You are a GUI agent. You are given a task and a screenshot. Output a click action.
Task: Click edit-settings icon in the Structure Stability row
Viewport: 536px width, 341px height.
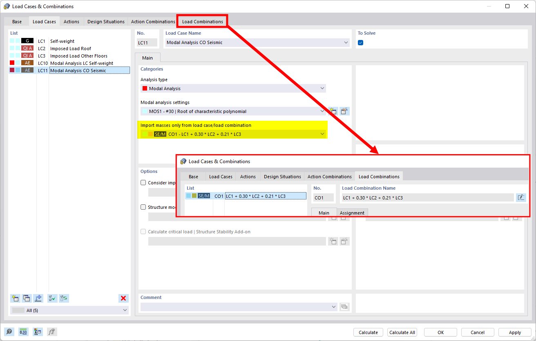[x=345, y=241]
